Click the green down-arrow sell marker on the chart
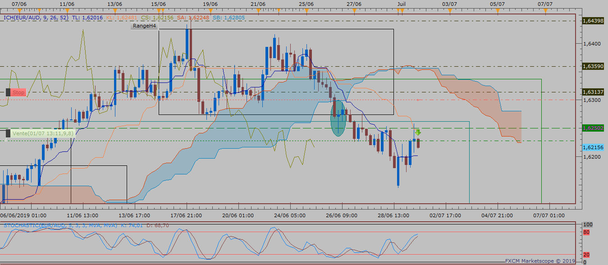Screen dimensions: 608x265 tap(418, 132)
